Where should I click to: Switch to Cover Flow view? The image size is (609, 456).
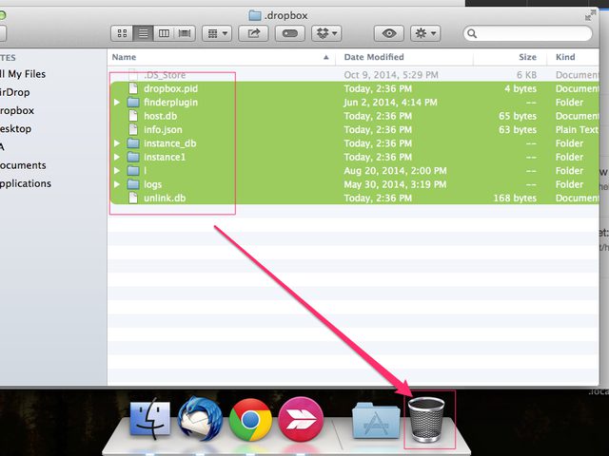(x=185, y=33)
